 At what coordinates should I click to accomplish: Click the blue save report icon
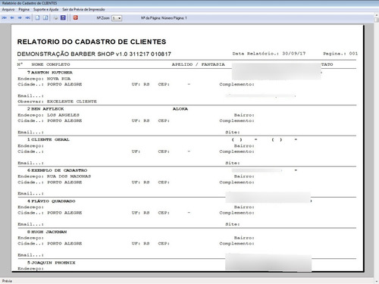pyautogui.click(x=63, y=17)
